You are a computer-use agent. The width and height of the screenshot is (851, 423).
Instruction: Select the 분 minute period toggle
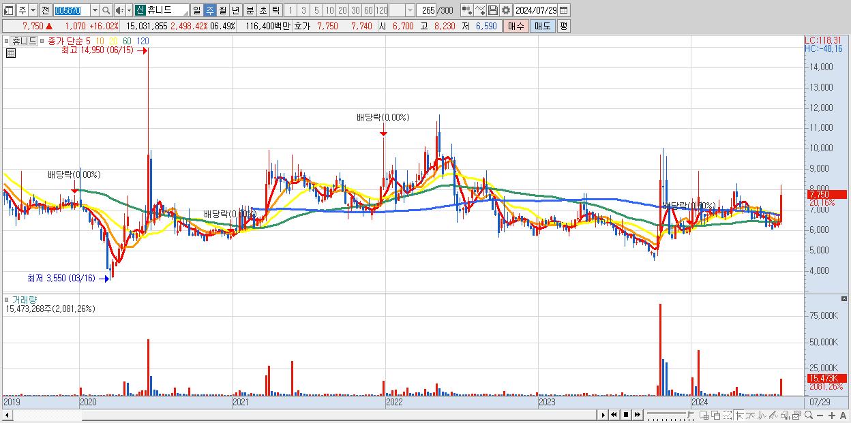(250, 10)
